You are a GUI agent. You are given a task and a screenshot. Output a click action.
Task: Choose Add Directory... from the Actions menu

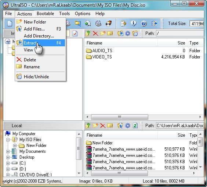pos(40,36)
